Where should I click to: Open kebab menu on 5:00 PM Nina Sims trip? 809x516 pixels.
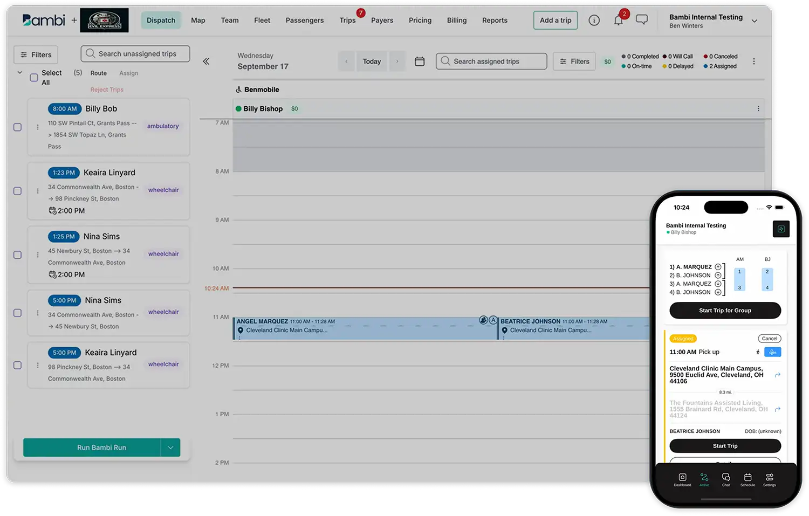pyautogui.click(x=38, y=313)
